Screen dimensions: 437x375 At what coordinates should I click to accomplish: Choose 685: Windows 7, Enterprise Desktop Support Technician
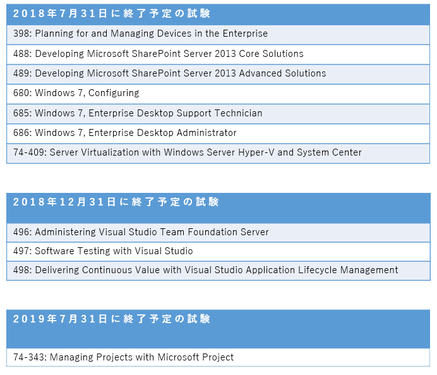(x=218, y=114)
